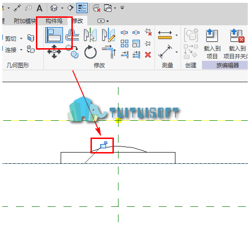251x226 pixels.
Task: Toggle the Thin Lines button
Action: tap(82, 8)
